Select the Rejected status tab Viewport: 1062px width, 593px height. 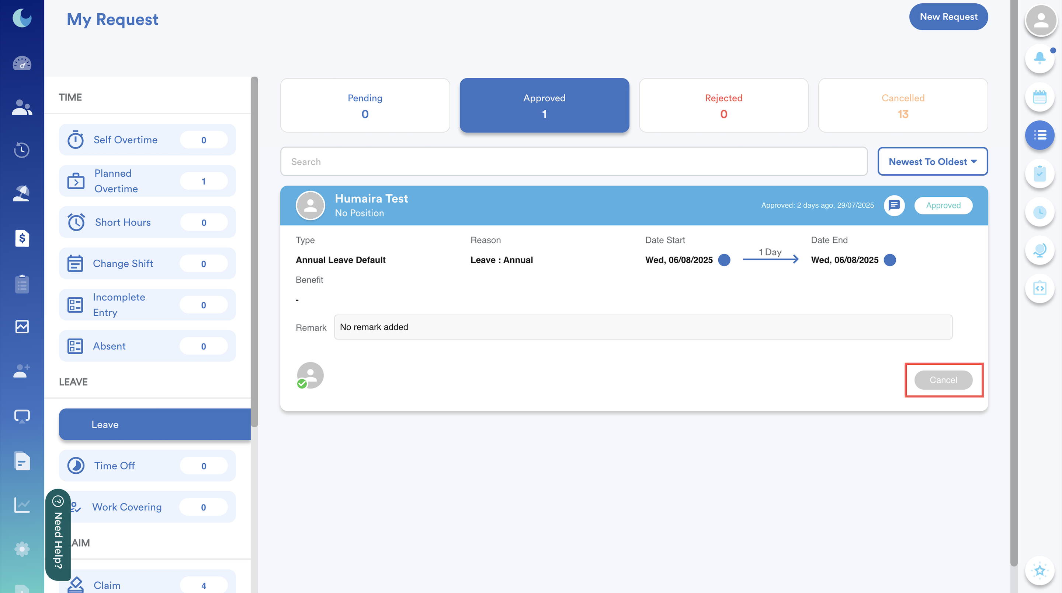723,105
